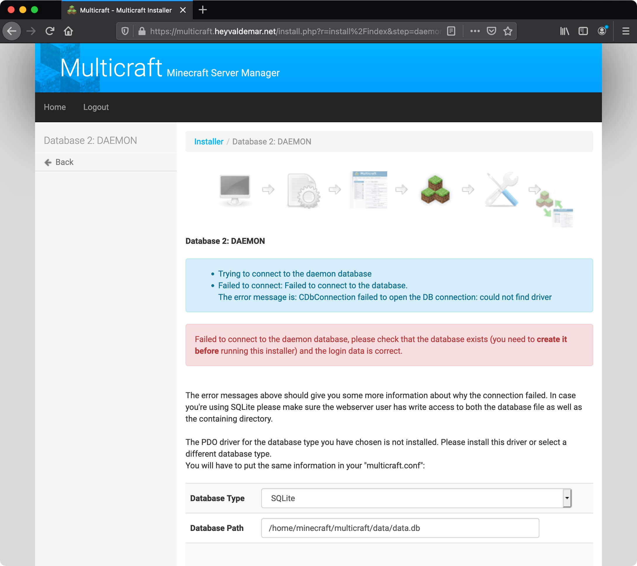Reload the current page
Screen dimensions: 637x566
coord(50,31)
